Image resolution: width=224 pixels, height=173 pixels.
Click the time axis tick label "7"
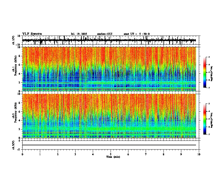point(146,154)
